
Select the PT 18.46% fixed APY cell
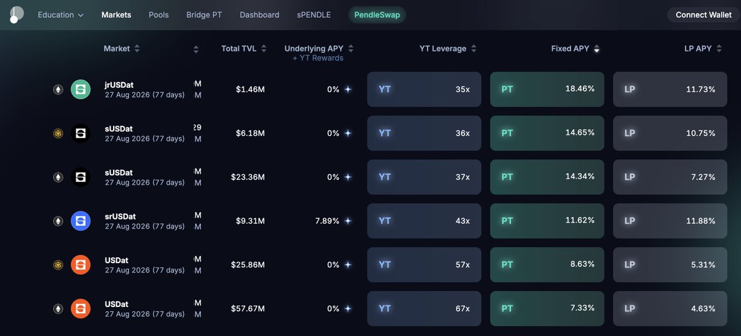tap(547, 89)
